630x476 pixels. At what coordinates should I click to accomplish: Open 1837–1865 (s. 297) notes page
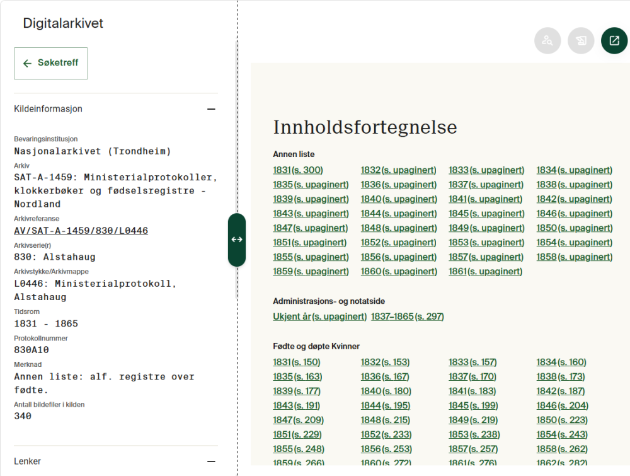coord(408,316)
